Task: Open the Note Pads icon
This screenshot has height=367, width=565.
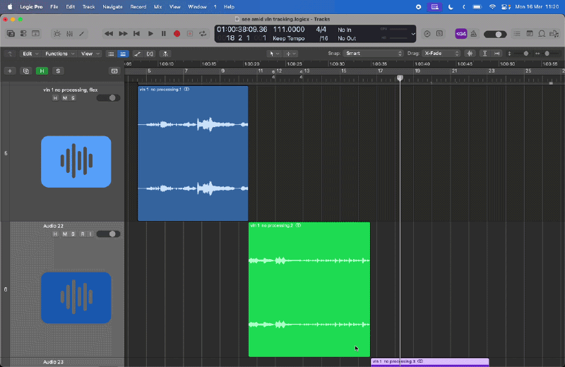Action: 530,33
